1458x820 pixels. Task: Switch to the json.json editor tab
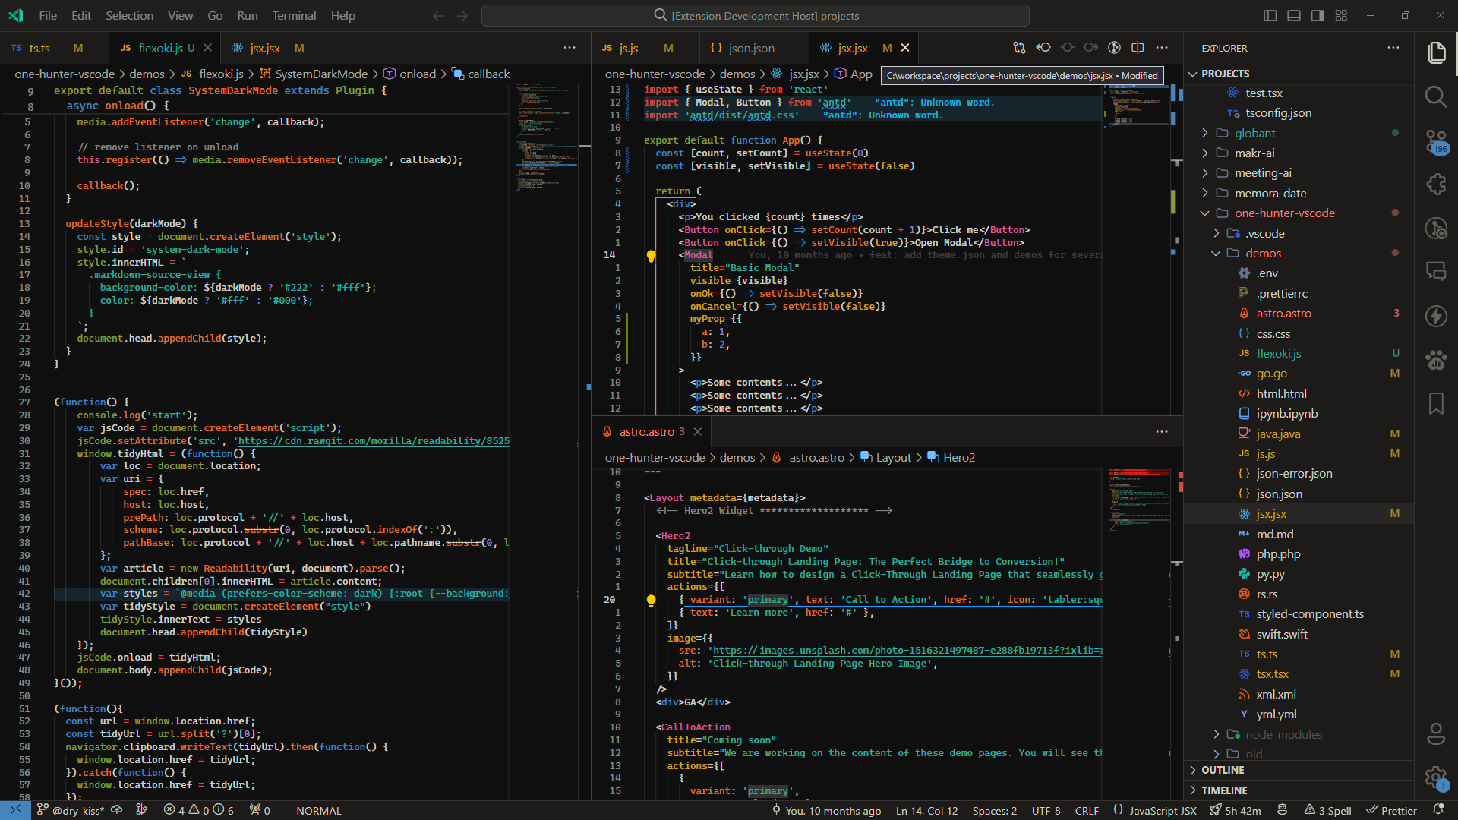click(750, 48)
